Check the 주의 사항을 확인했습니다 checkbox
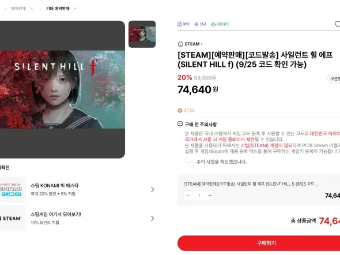340x255 pixels. coord(189,162)
